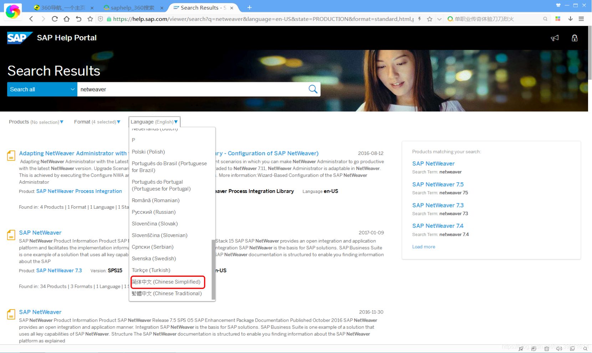Open SAP NetWeaver 7.5 sidebar link
Image resolution: width=592 pixels, height=353 pixels.
[x=438, y=185]
